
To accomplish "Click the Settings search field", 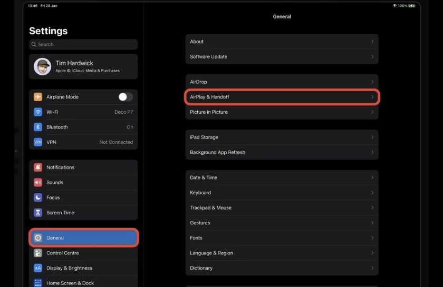I will (83, 44).
